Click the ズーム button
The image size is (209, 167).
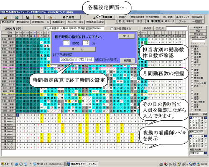pos(183,21)
